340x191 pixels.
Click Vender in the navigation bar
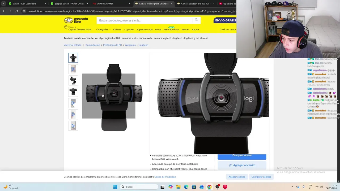[185, 29]
